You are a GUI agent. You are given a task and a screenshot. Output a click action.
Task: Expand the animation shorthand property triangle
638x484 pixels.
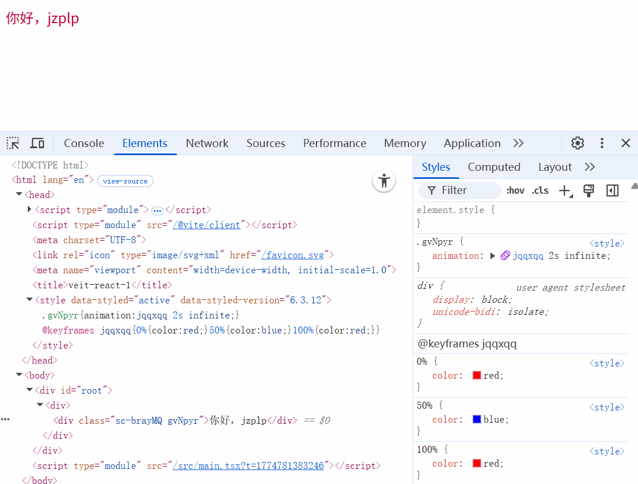point(493,255)
